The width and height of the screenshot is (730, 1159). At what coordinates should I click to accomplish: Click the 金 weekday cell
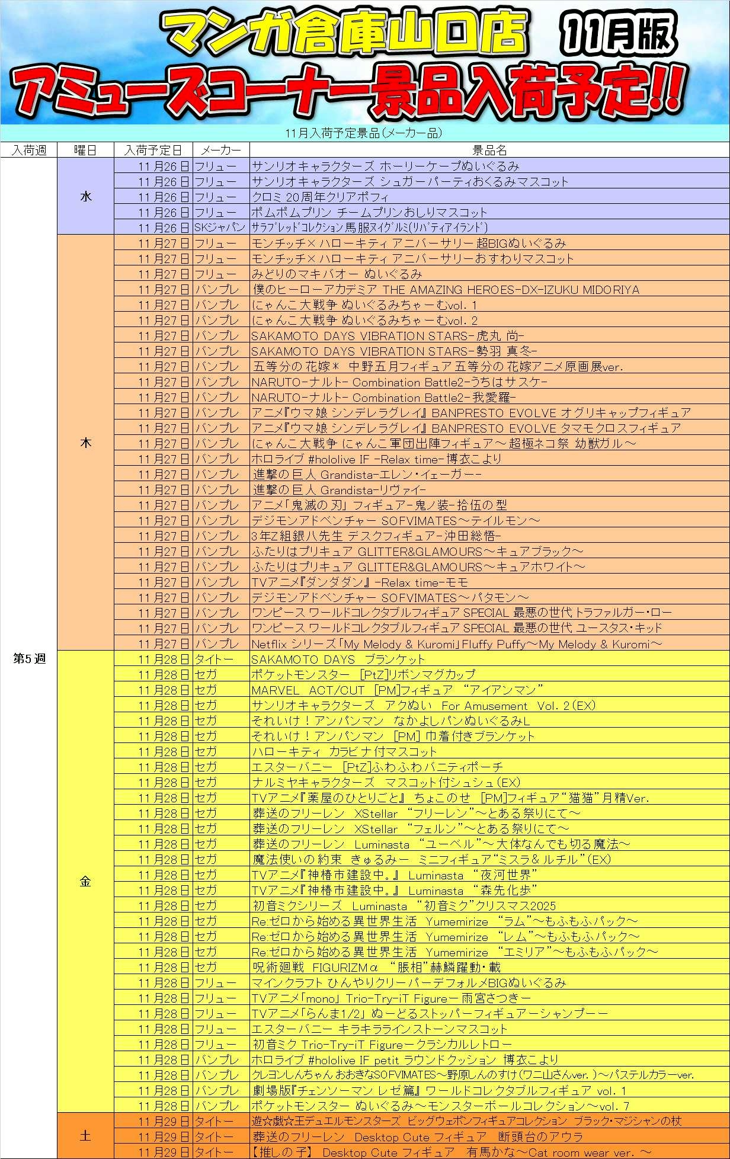(85, 881)
